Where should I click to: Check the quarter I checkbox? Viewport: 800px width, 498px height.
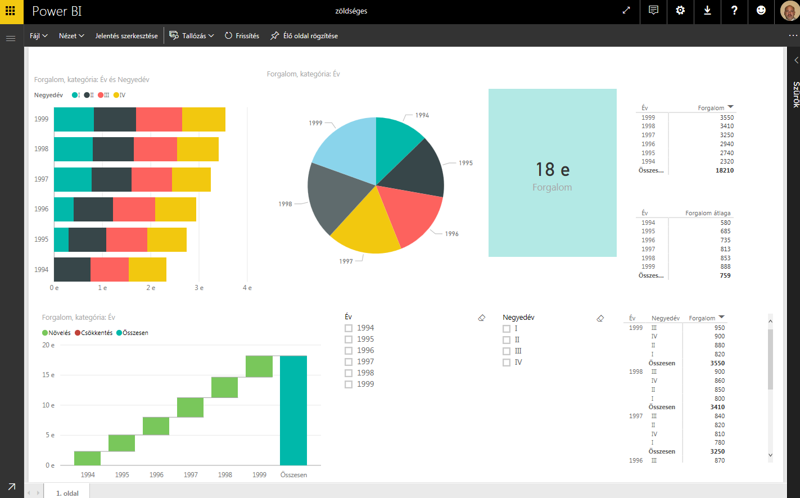(507, 329)
